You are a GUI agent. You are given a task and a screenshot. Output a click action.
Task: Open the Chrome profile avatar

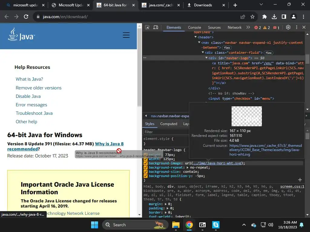tap(294, 17)
